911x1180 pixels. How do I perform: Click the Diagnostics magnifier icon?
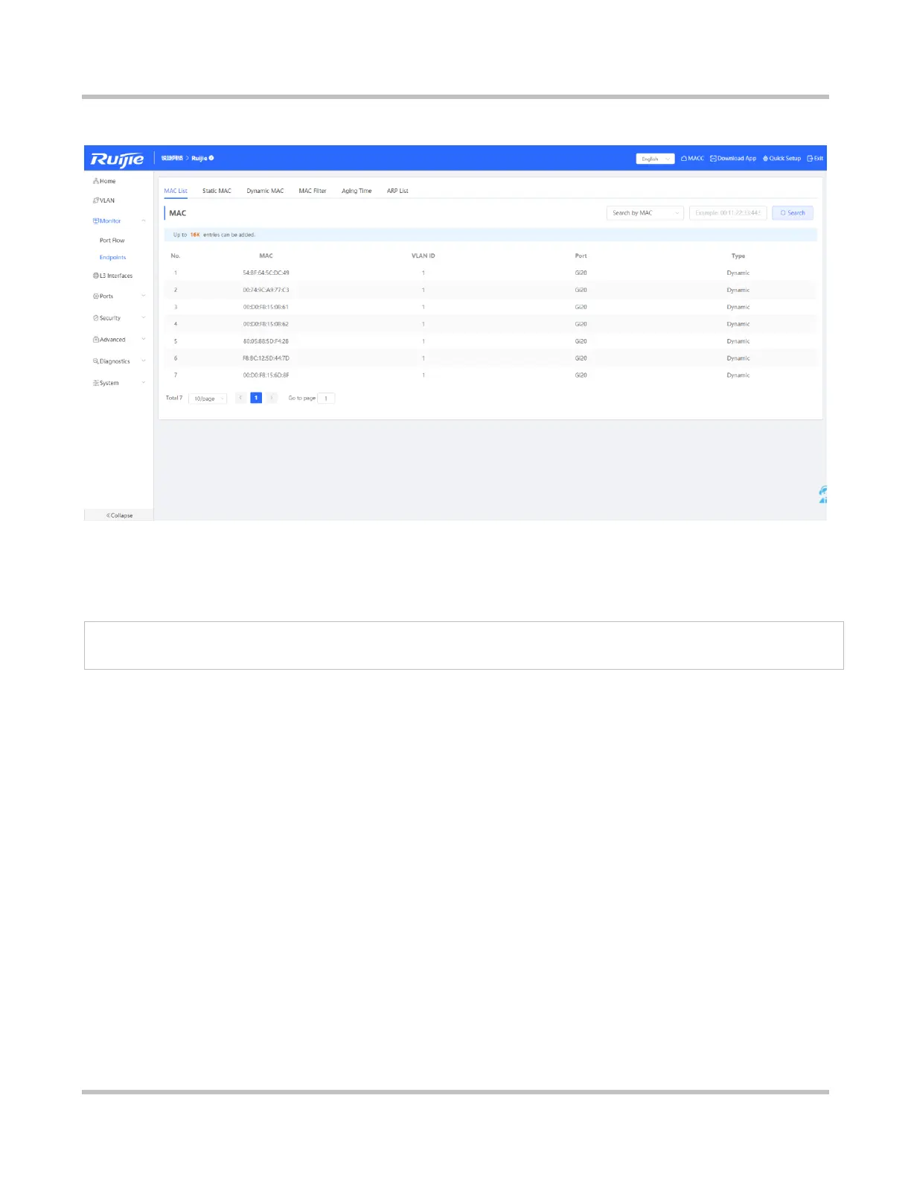pos(96,361)
